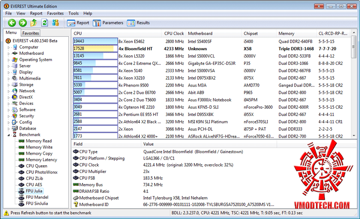The image size is (360, 219).
Task: Collapse the Benchmark tree node
Action: click(8, 135)
